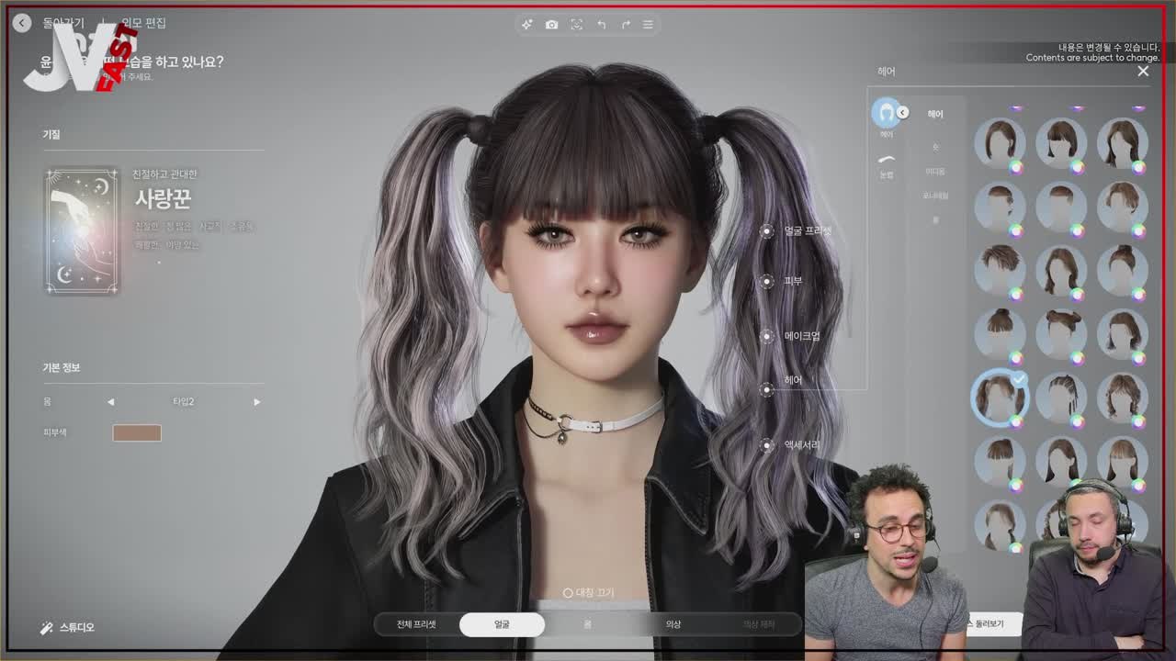Open the hamburger menu in top toolbar

click(x=648, y=25)
